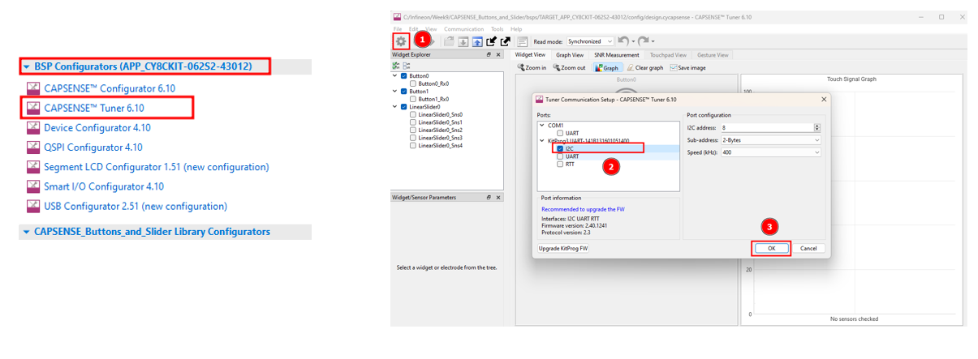This screenshot has width=978, height=359.
Task: Close the Widget Explorer panel
Action: [x=498, y=55]
